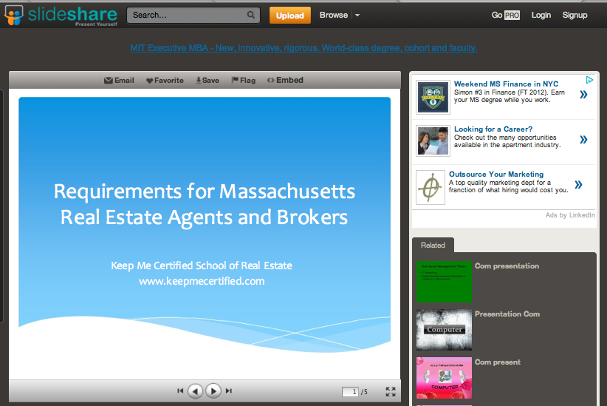Image resolution: width=607 pixels, height=406 pixels.
Task: Expand the Outsource Your Marketing ad arrow
Action: (x=578, y=185)
